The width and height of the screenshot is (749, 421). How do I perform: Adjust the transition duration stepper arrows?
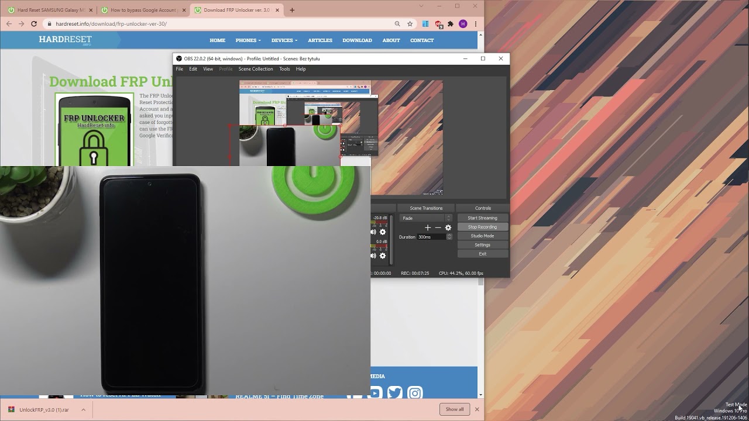(x=449, y=237)
